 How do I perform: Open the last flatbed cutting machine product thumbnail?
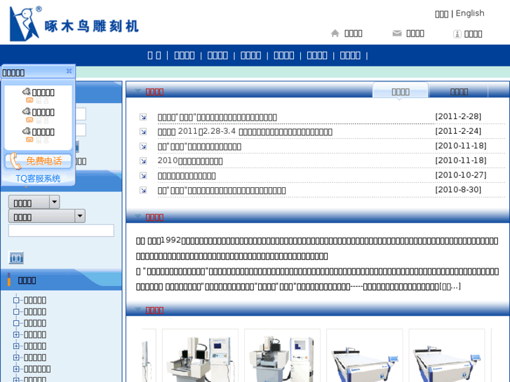pyautogui.click(x=447, y=355)
